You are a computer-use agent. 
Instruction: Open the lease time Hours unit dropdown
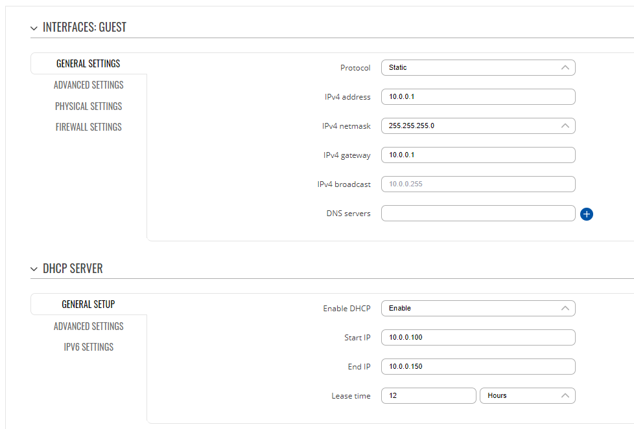(x=527, y=395)
